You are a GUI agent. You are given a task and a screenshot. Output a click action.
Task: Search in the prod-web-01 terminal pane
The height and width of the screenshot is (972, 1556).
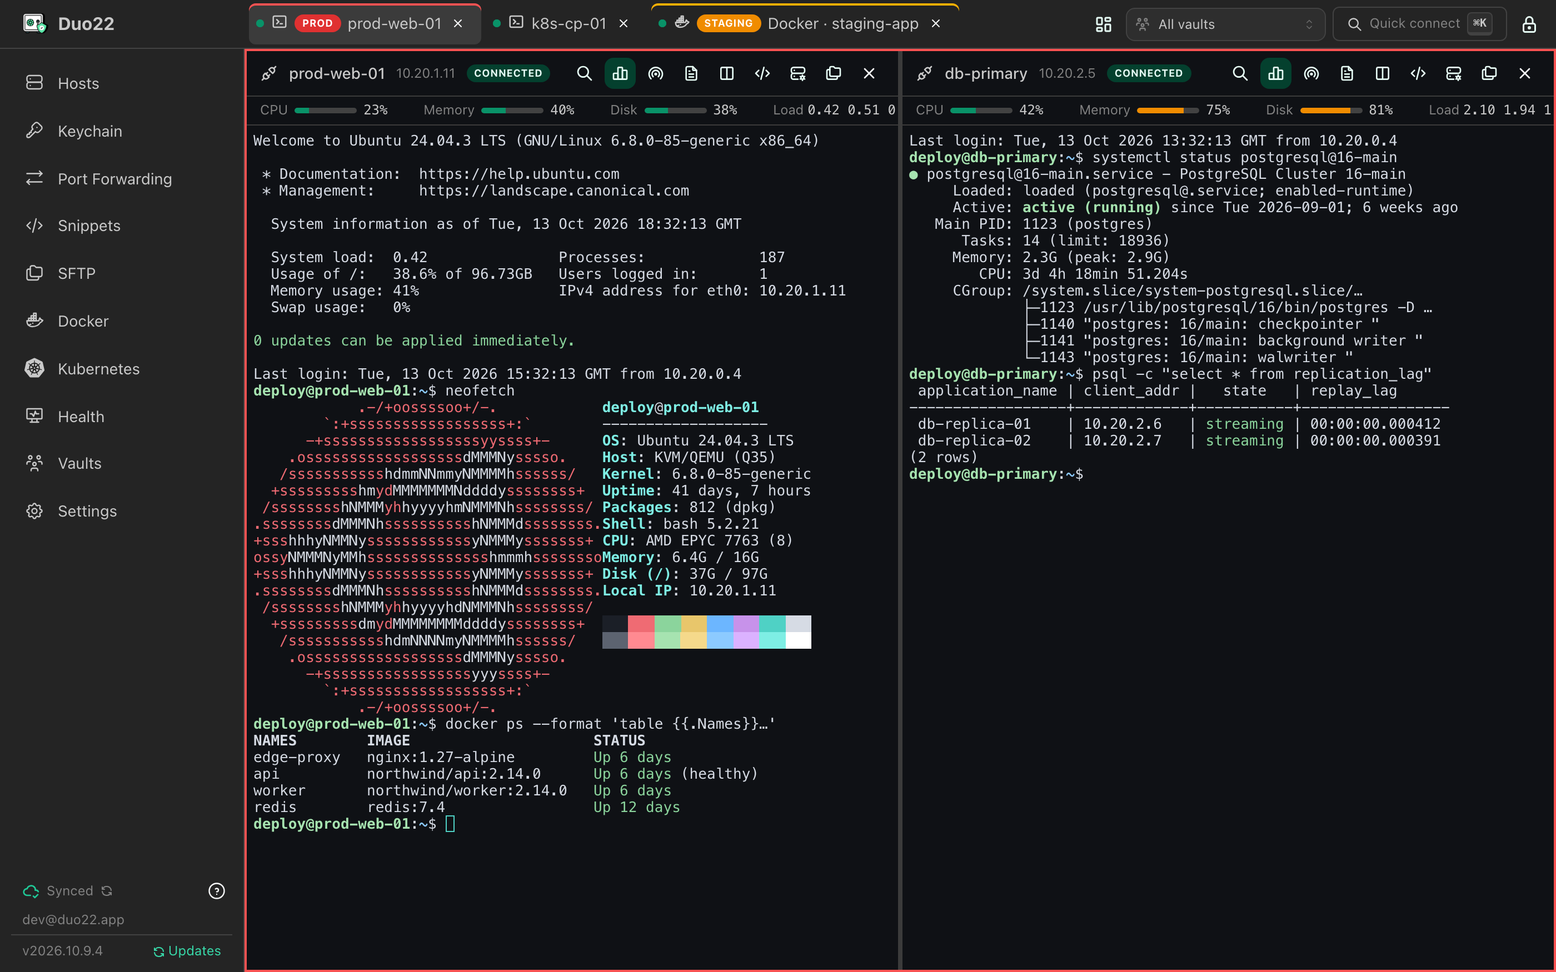coord(584,73)
